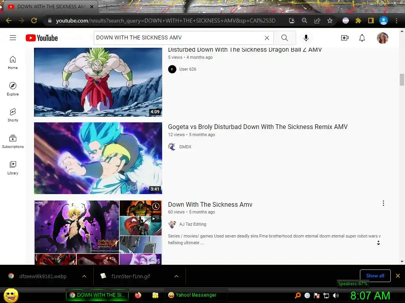The width and height of the screenshot is (405, 303).
Task: Open file explorer folder taskbar icon
Action: 155,295
